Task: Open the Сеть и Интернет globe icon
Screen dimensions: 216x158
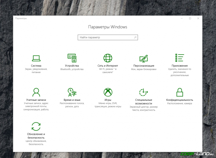Action: coord(108,58)
